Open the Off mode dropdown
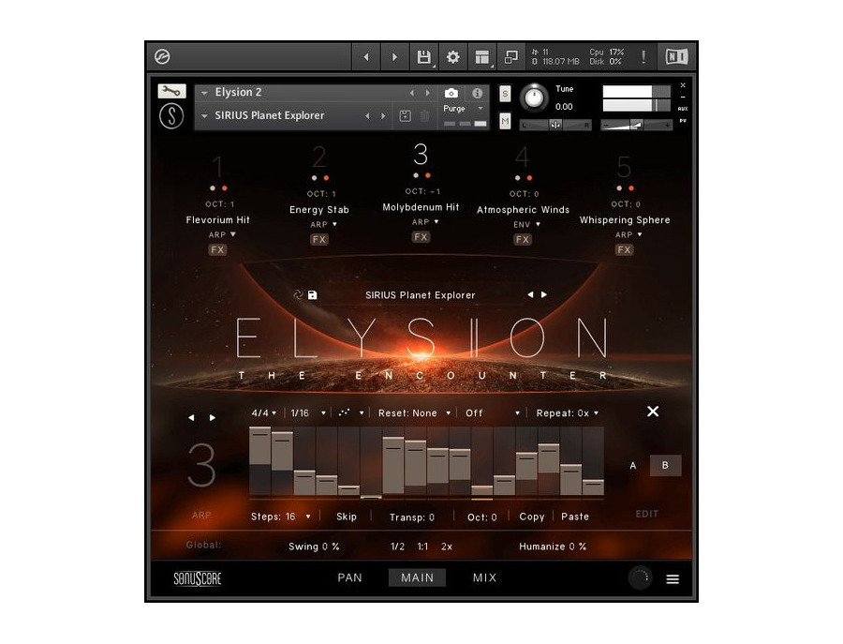This screenshot has width=843, height=644. (492, 412)
